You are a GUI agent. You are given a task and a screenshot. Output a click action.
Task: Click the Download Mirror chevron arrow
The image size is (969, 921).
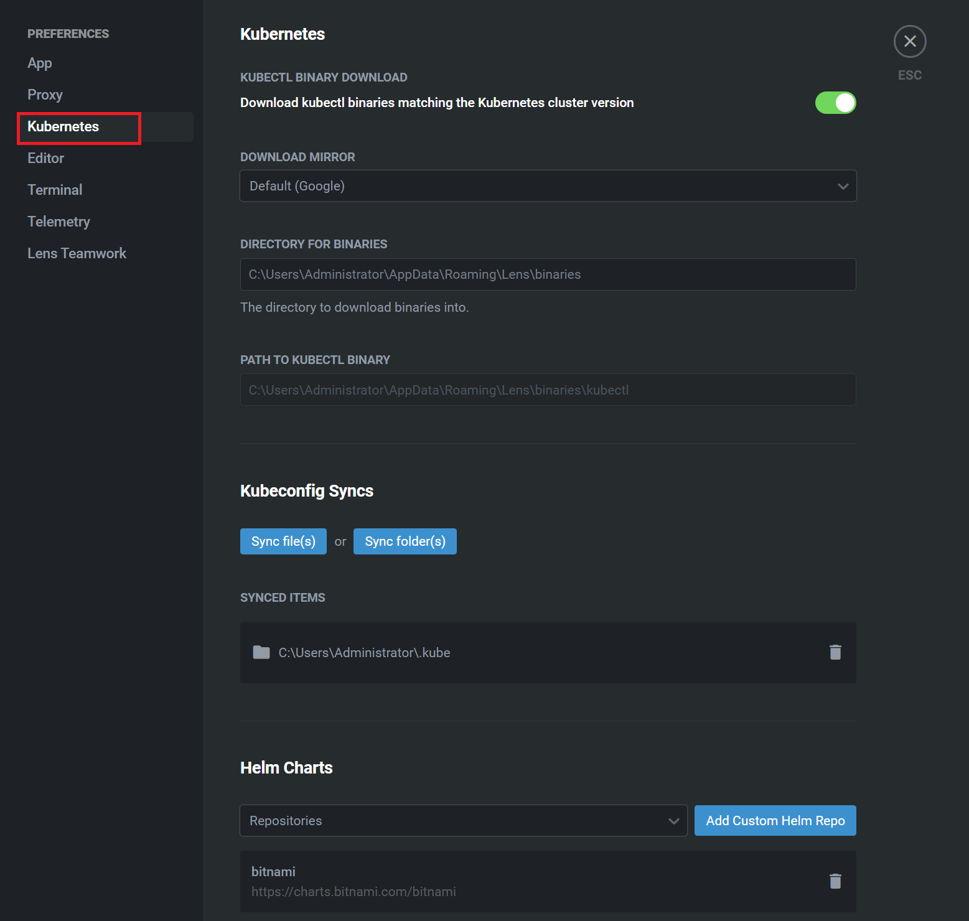click(x=843, y=186)
